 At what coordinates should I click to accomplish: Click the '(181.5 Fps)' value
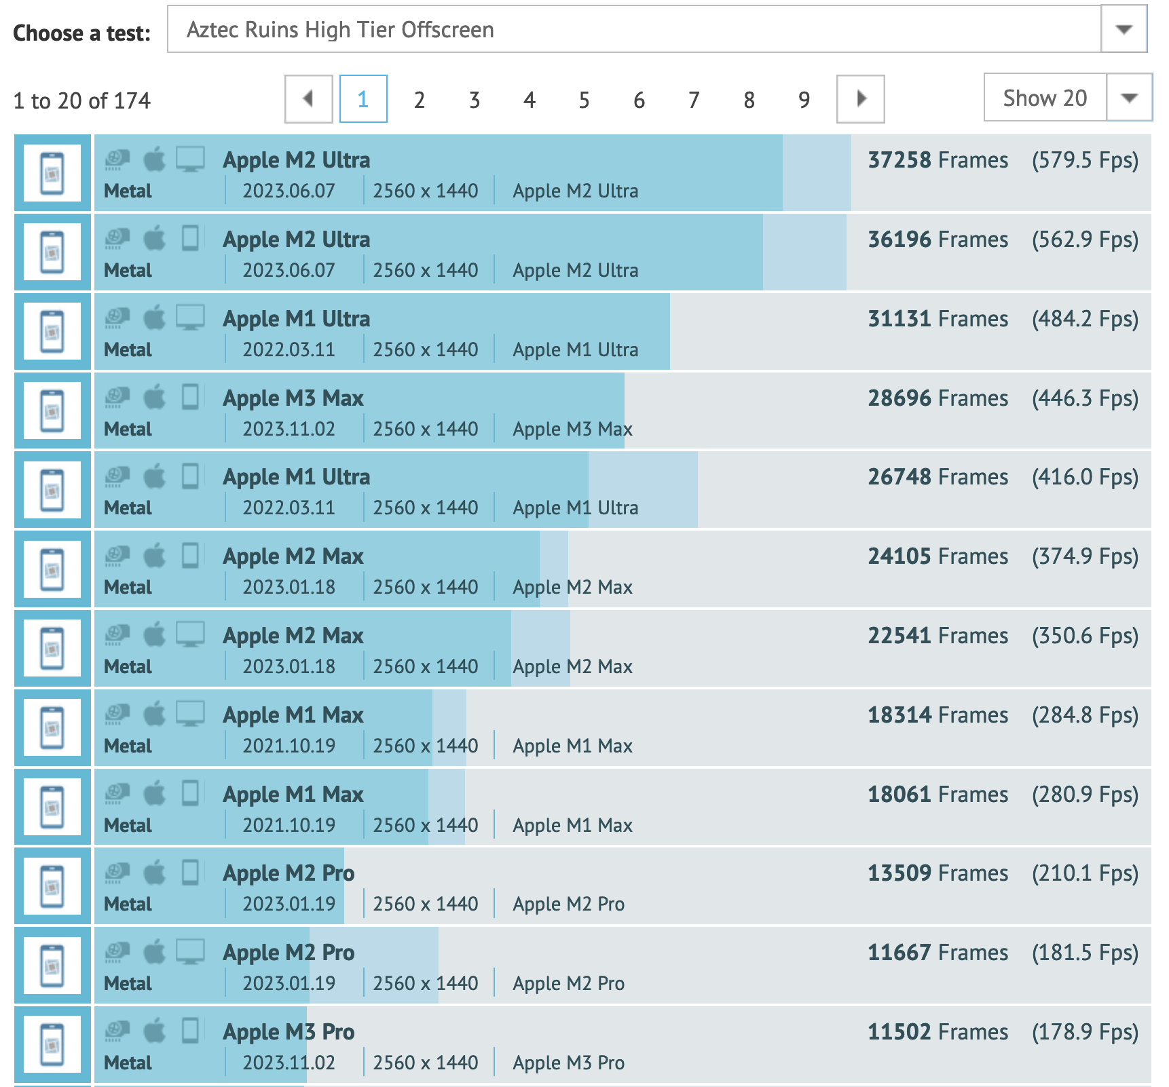pos(1085,953)
